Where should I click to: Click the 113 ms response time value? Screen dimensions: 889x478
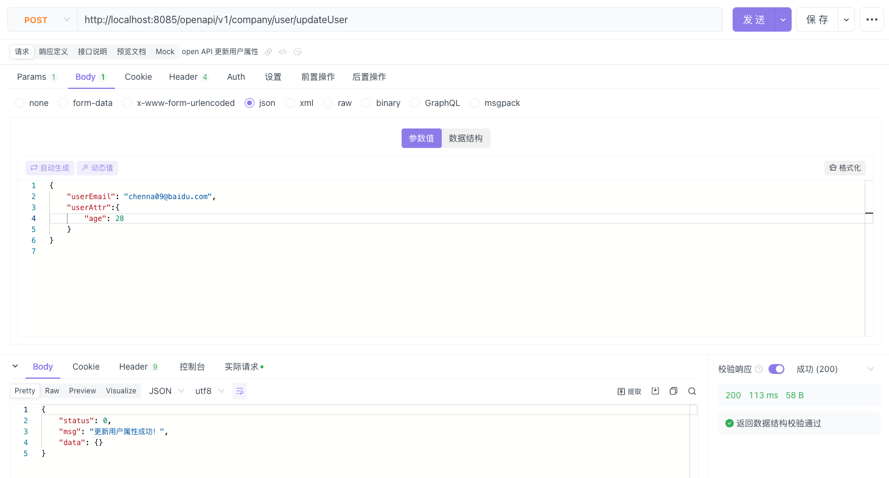[x=764, y=395]
